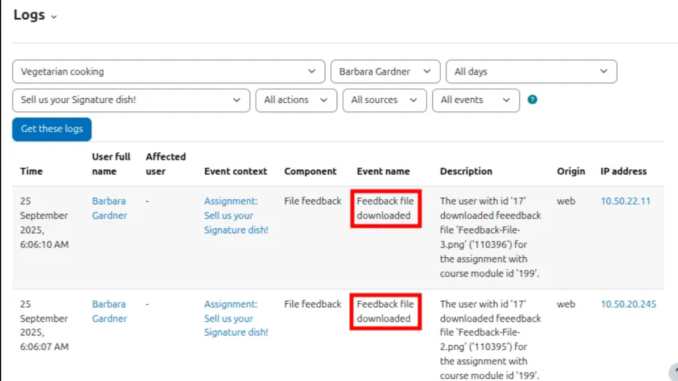Image resolution: width=678 pixels, height=381 pixels.
Task: Open the Vegetarian cooking course dropdown
Action: [x=168, y=72]
